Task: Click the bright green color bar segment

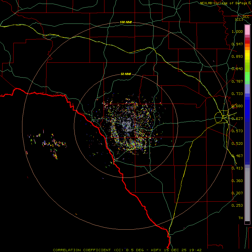Action: (247, 76)
